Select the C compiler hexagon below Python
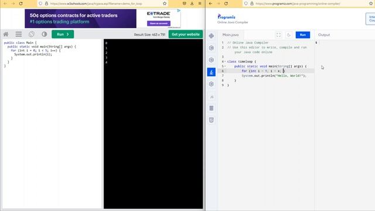This screenshot has height=211, width=375. pos(211,48)
